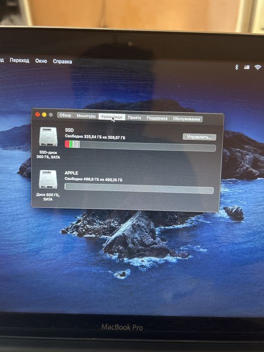The width and height of the screenshot is (264, 352).
Task: Click the 'APPLE' volume name
Action: (71, 173)
